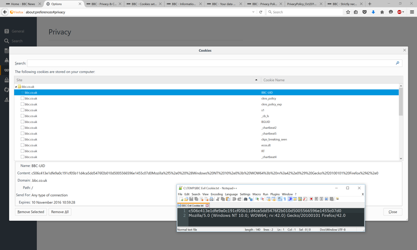
Task: Click the Remove All button
Action: point(60,212)
